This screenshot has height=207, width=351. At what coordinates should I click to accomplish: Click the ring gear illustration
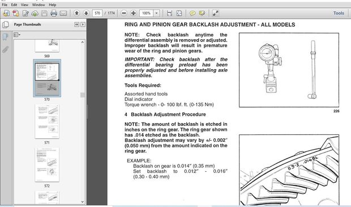(x=289, y=170)
